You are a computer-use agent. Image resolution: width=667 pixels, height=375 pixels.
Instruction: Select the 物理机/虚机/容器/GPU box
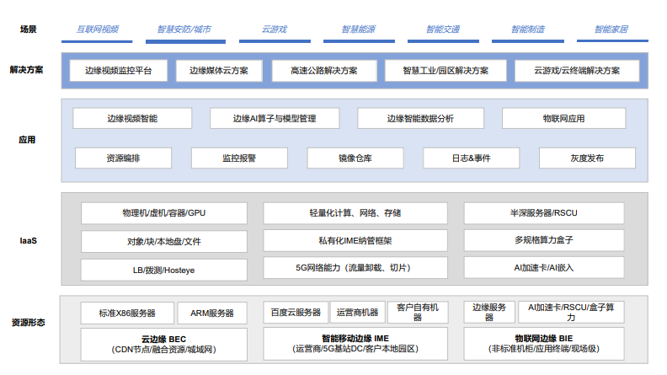[164, 213]
